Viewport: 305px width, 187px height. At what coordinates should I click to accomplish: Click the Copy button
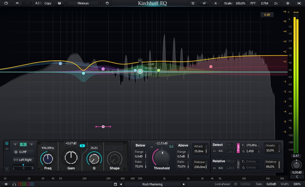coord(48,3)
